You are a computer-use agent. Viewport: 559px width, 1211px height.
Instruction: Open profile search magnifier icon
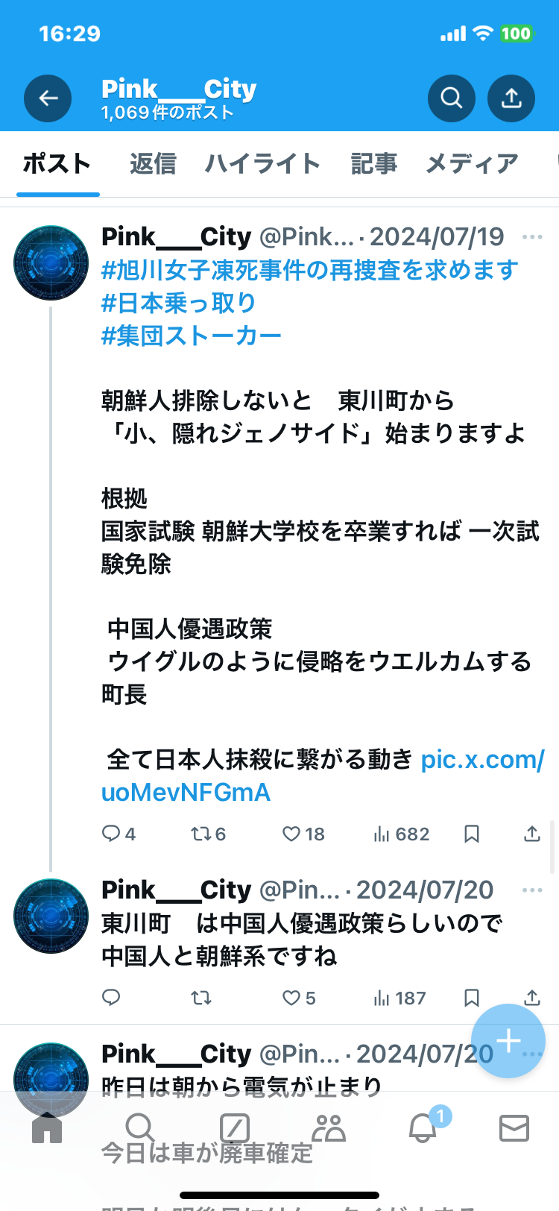451,98
